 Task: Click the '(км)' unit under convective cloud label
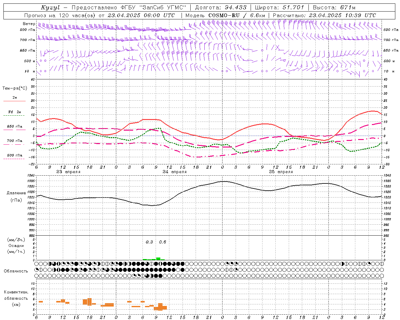pos(16,304)
